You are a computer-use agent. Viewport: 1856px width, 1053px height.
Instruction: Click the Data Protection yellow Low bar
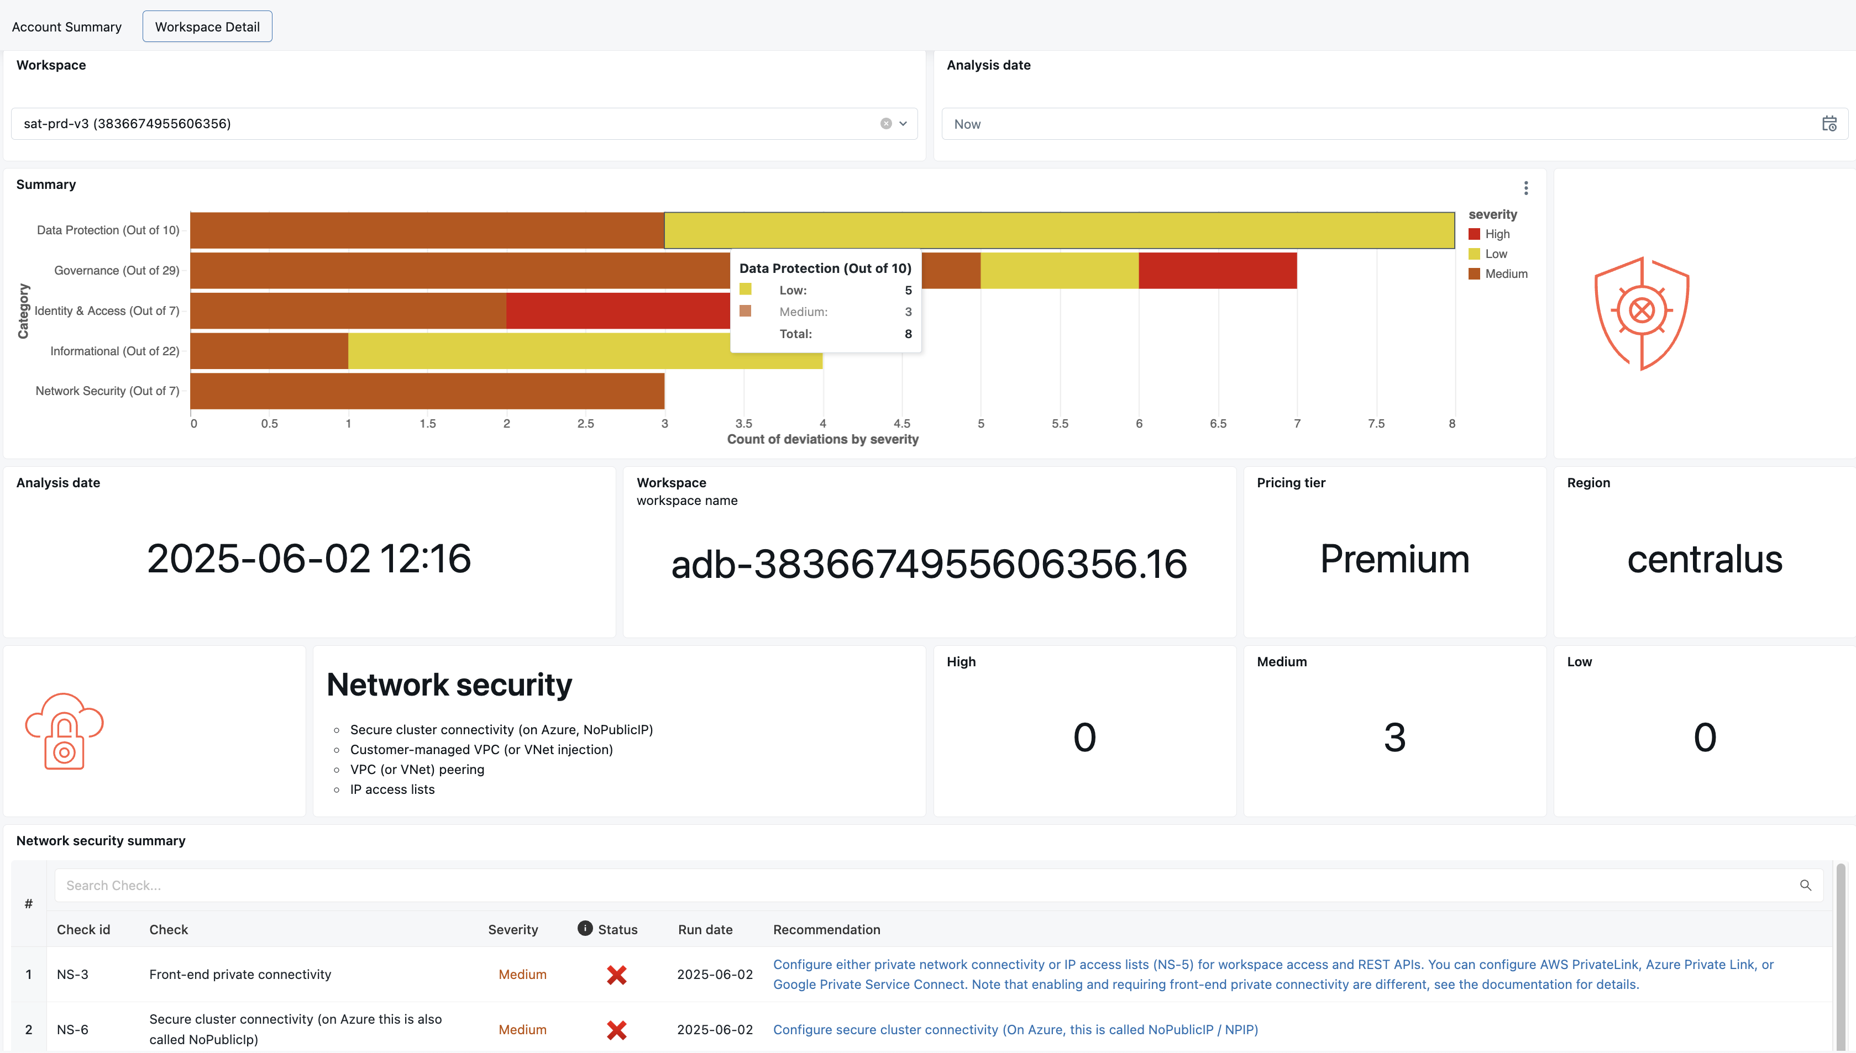[1059, 231]
